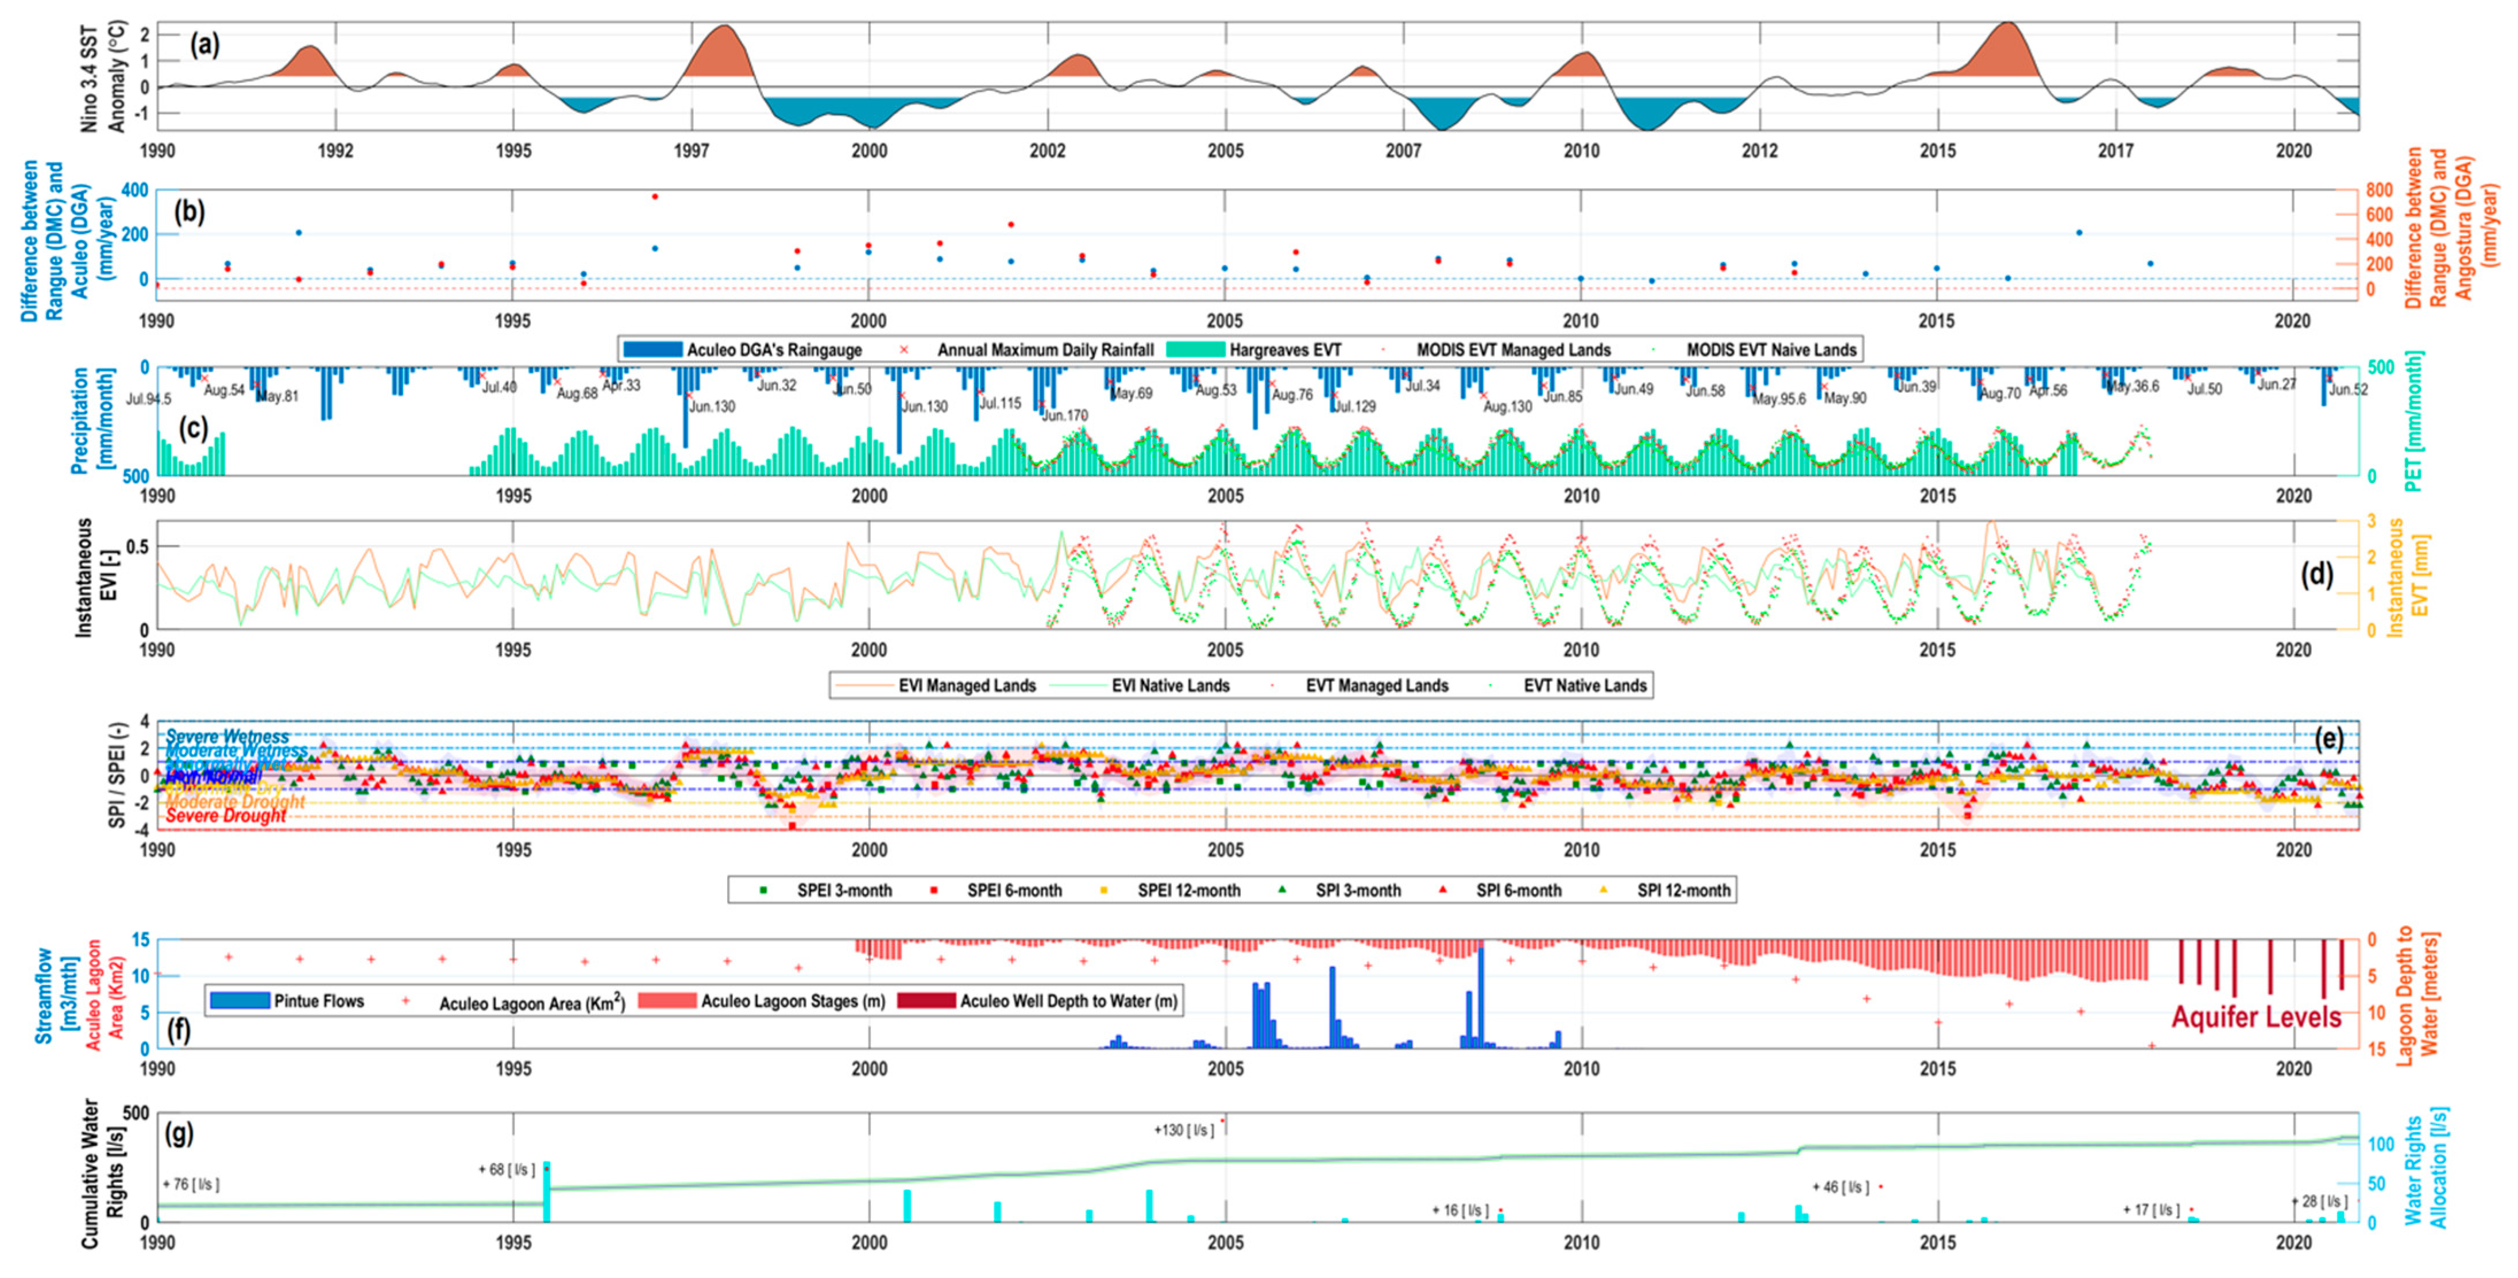Click the Jun.170 rainfall peak annotation
Viewport: 2518px width, 1278px height.
pos(1064,416)
